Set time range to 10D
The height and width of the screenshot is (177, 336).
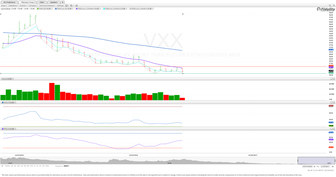click(x=18, y=166)
